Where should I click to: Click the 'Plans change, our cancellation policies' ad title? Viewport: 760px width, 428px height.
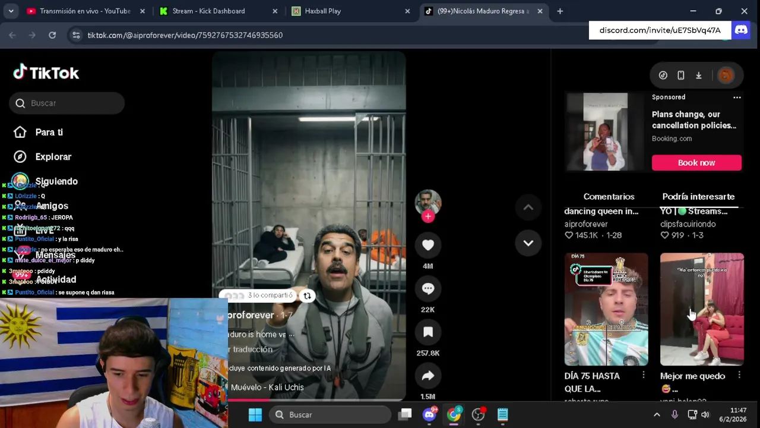(x=694, y=119)
